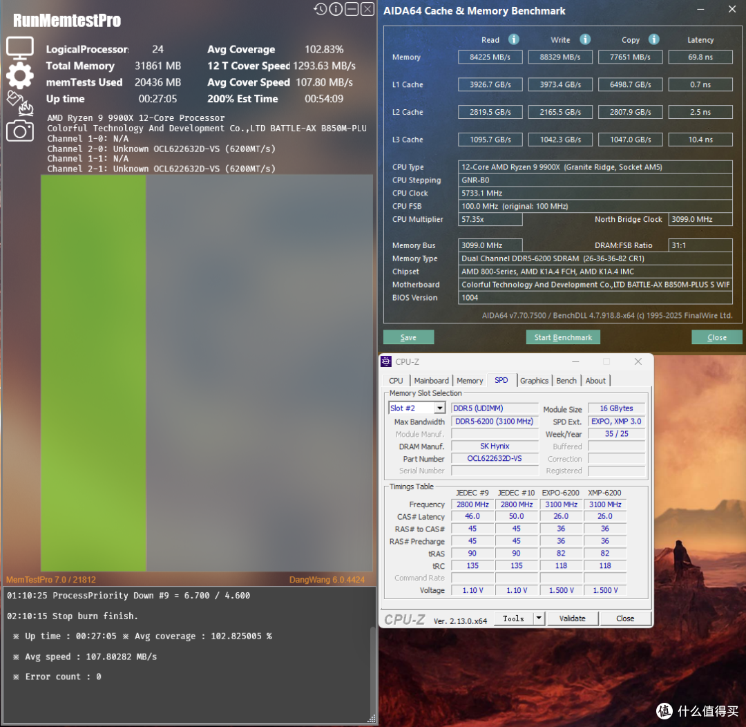The width and height of the screenshot is (746, 727).
Task: Click the BIOS Version field 1004
Action: (x=595, y=298)
